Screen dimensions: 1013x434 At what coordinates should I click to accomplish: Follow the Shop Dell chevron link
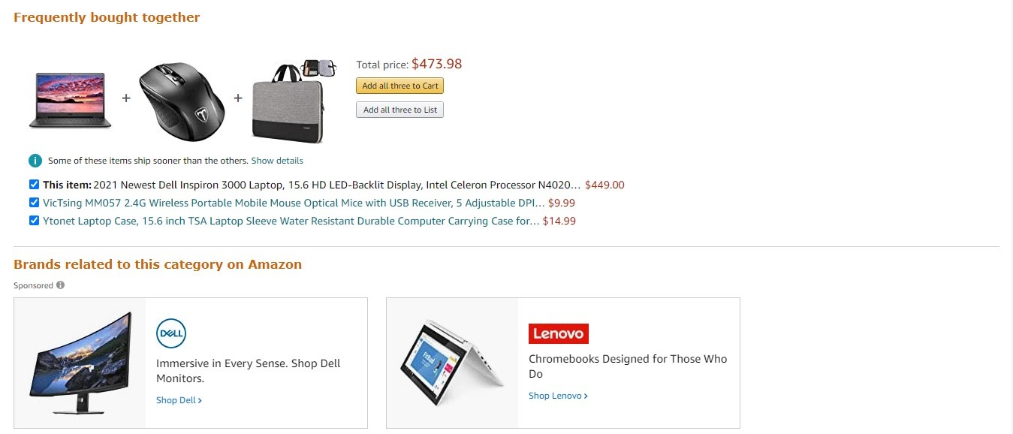click(179, 400)
